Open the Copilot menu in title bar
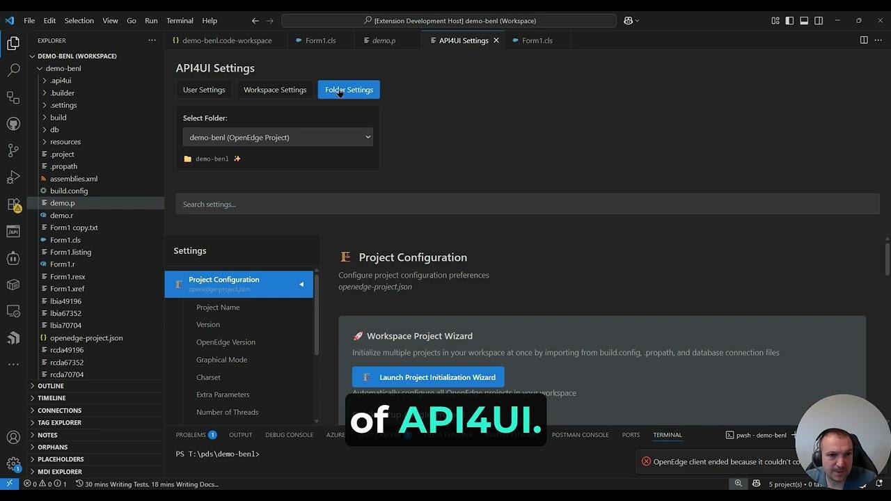891x501 pixels. tap(631, 21)
